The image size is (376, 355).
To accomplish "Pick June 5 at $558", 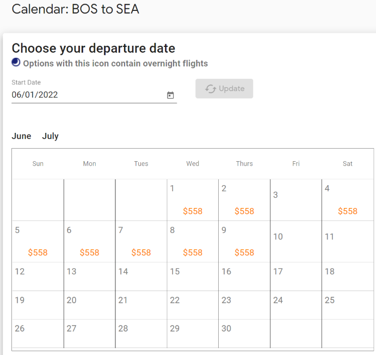I will pyautogui.click(x=38, y=241).
